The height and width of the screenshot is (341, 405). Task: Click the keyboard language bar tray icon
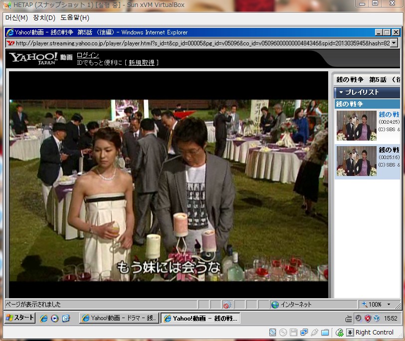(349, 319)
